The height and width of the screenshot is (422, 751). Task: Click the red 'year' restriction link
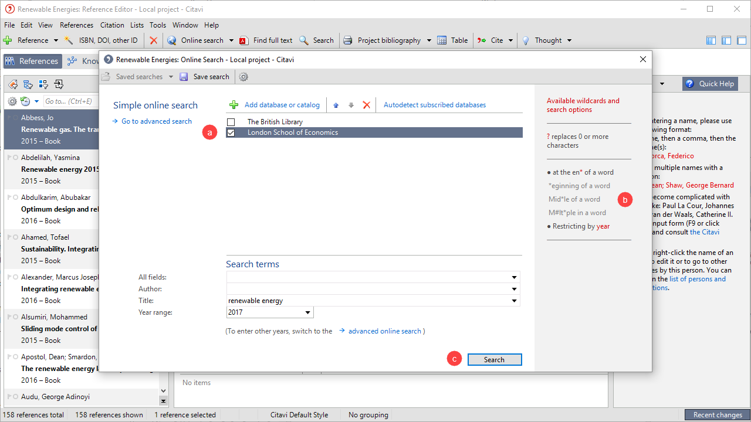(x=603, y=226)
